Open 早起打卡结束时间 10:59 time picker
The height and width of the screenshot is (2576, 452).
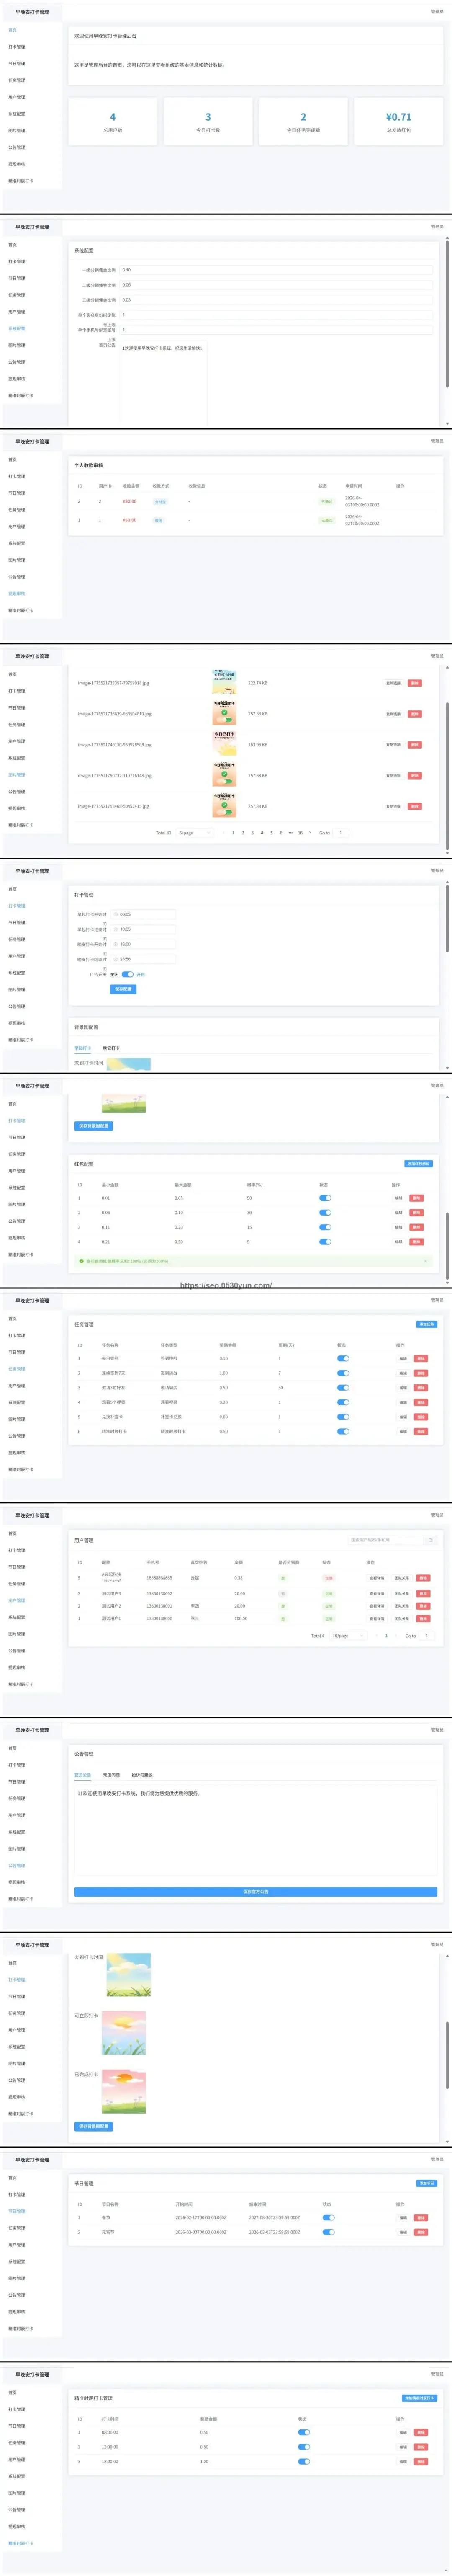(143, 929)
